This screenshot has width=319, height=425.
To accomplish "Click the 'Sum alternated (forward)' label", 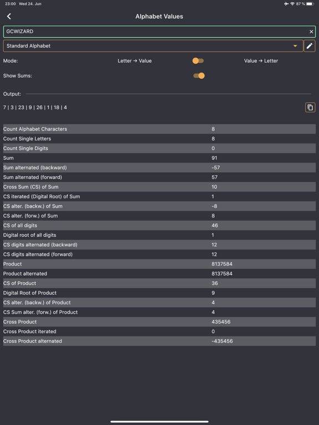I will 33,177.
